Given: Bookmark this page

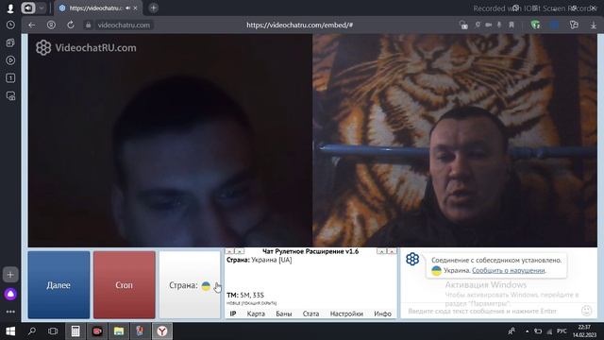Looking at the screenshot, I should (x=512, y=25).
